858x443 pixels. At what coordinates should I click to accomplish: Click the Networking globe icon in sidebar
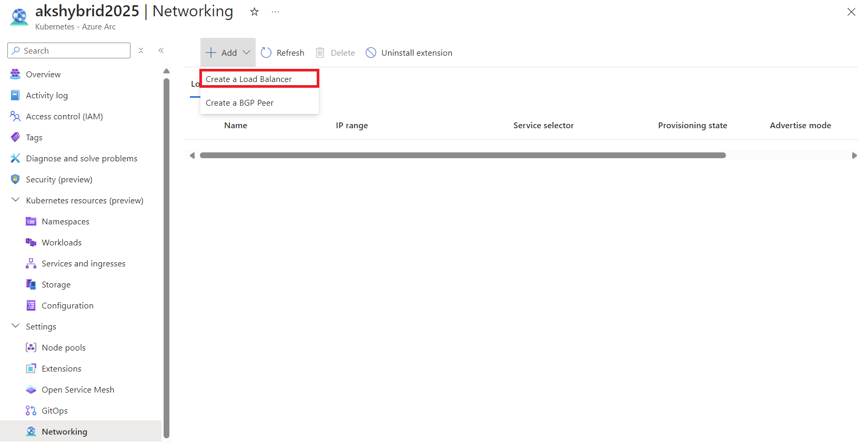31,431
